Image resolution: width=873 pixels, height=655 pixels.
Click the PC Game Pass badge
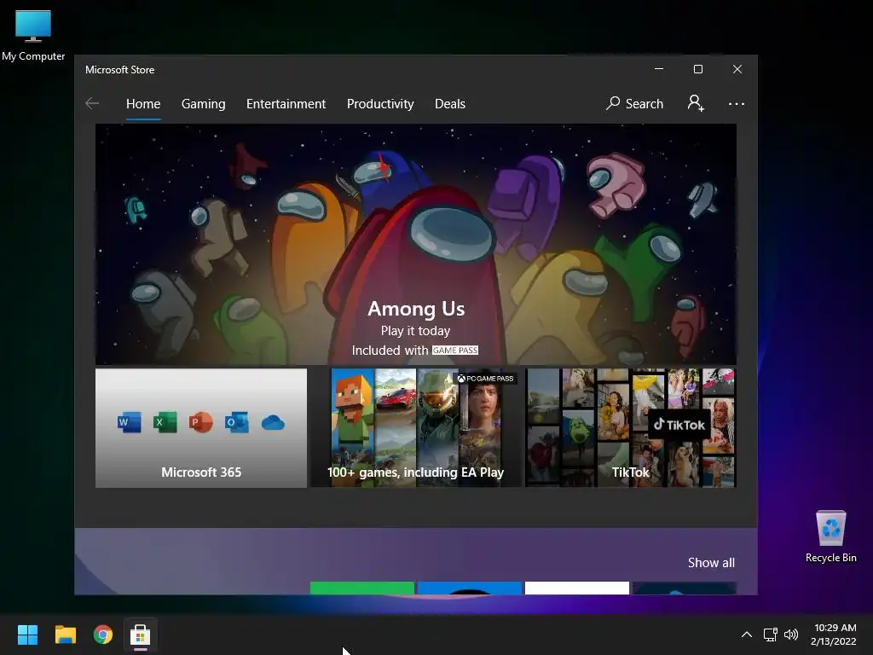click(485, 379)
